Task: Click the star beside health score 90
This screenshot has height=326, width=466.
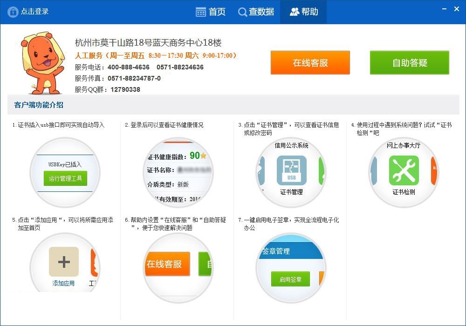Action: pyautogui.click(x=203, y=155)
